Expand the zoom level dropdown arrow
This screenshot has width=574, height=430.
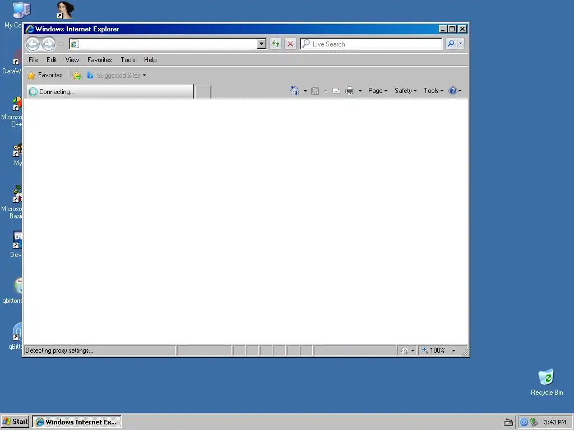point(453,350)
